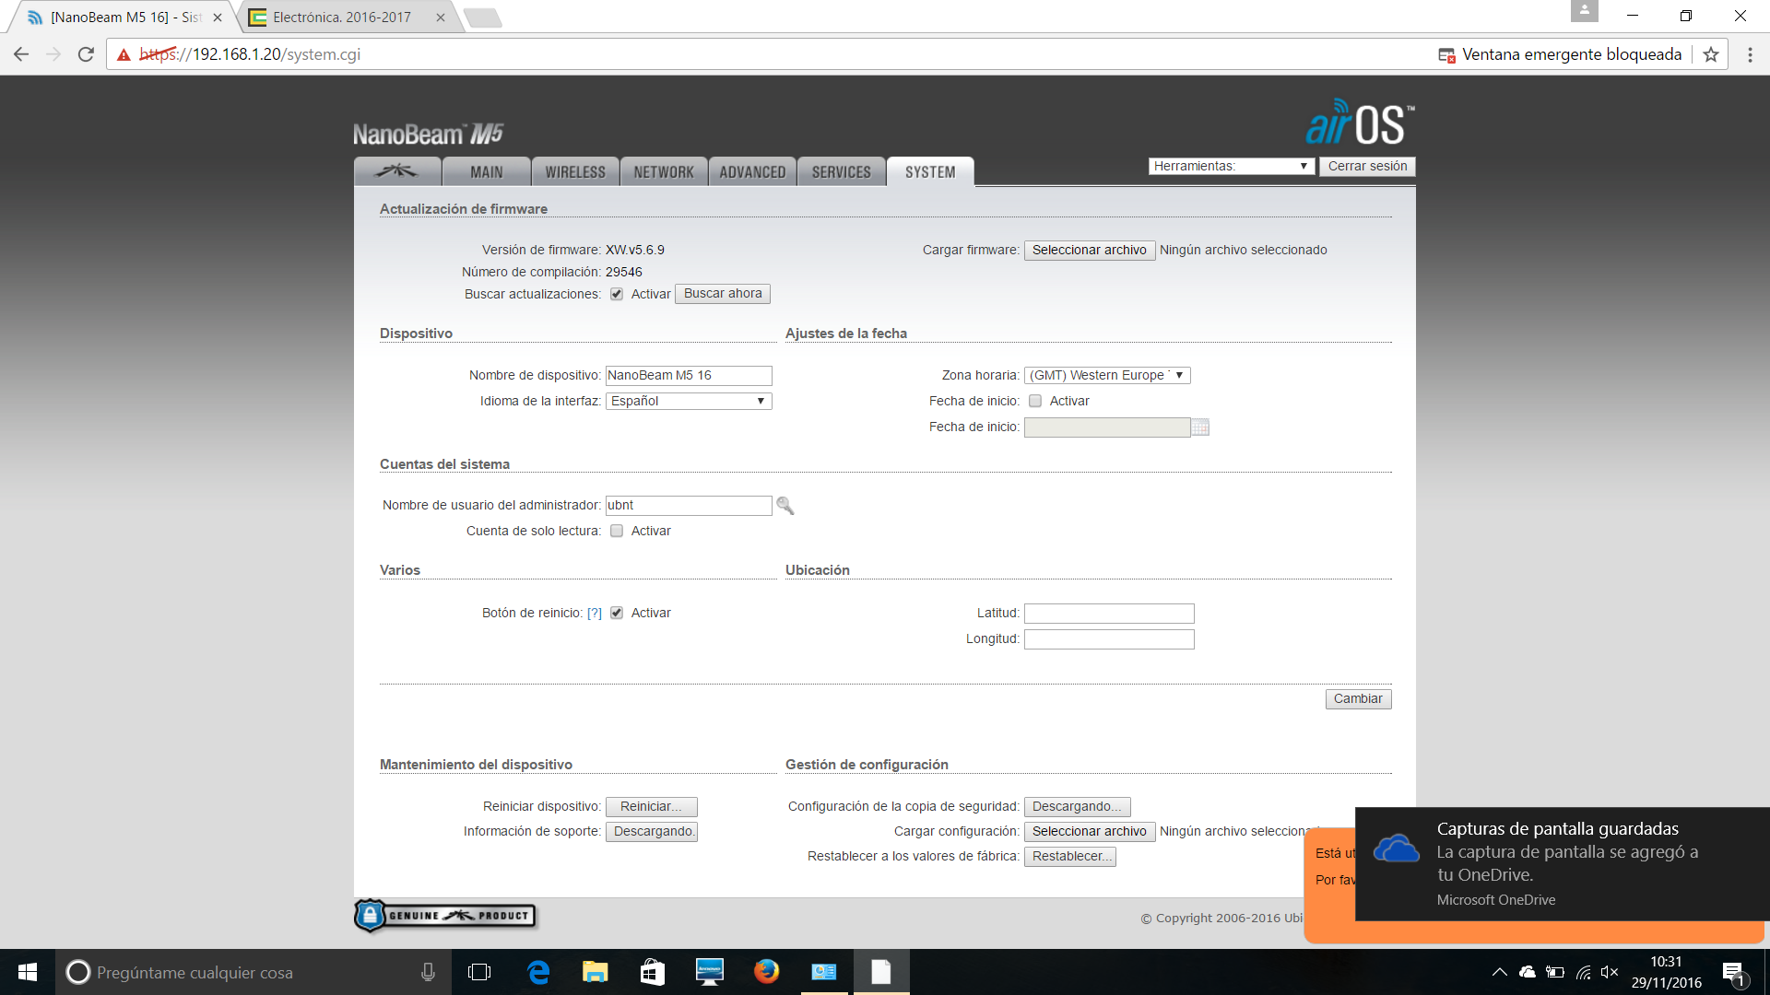Screen dimensions: 1770x995
Task: Edit the Nombre de dispositivo field
Action: coord(689,375)
